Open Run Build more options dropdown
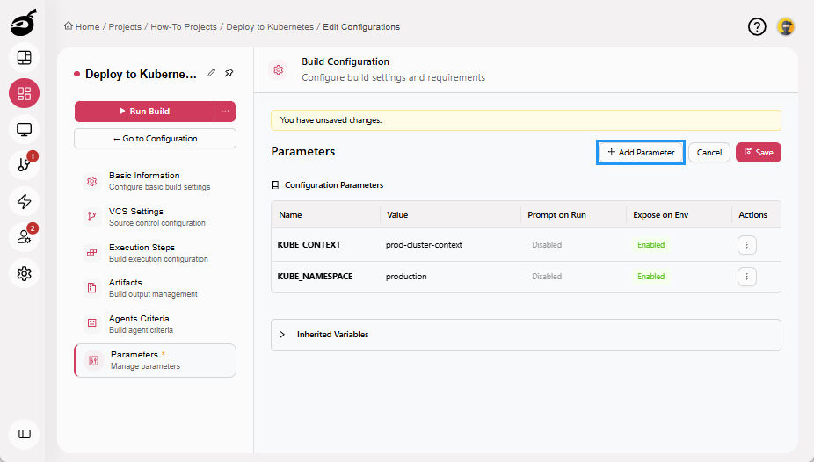The width and height of the screenshot is (814, 462). (x=225, y=111)
